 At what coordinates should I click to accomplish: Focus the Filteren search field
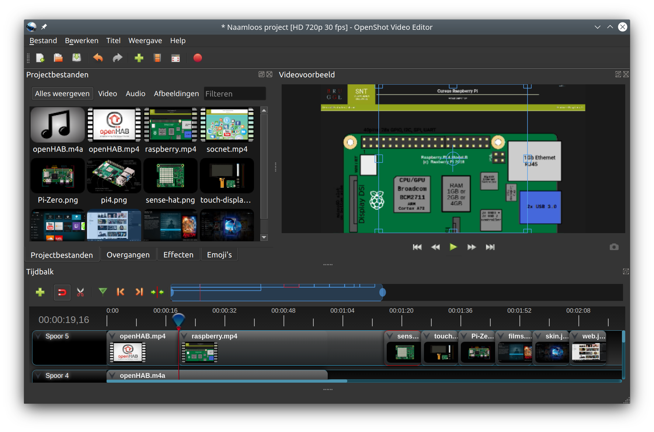pos(235,94)
